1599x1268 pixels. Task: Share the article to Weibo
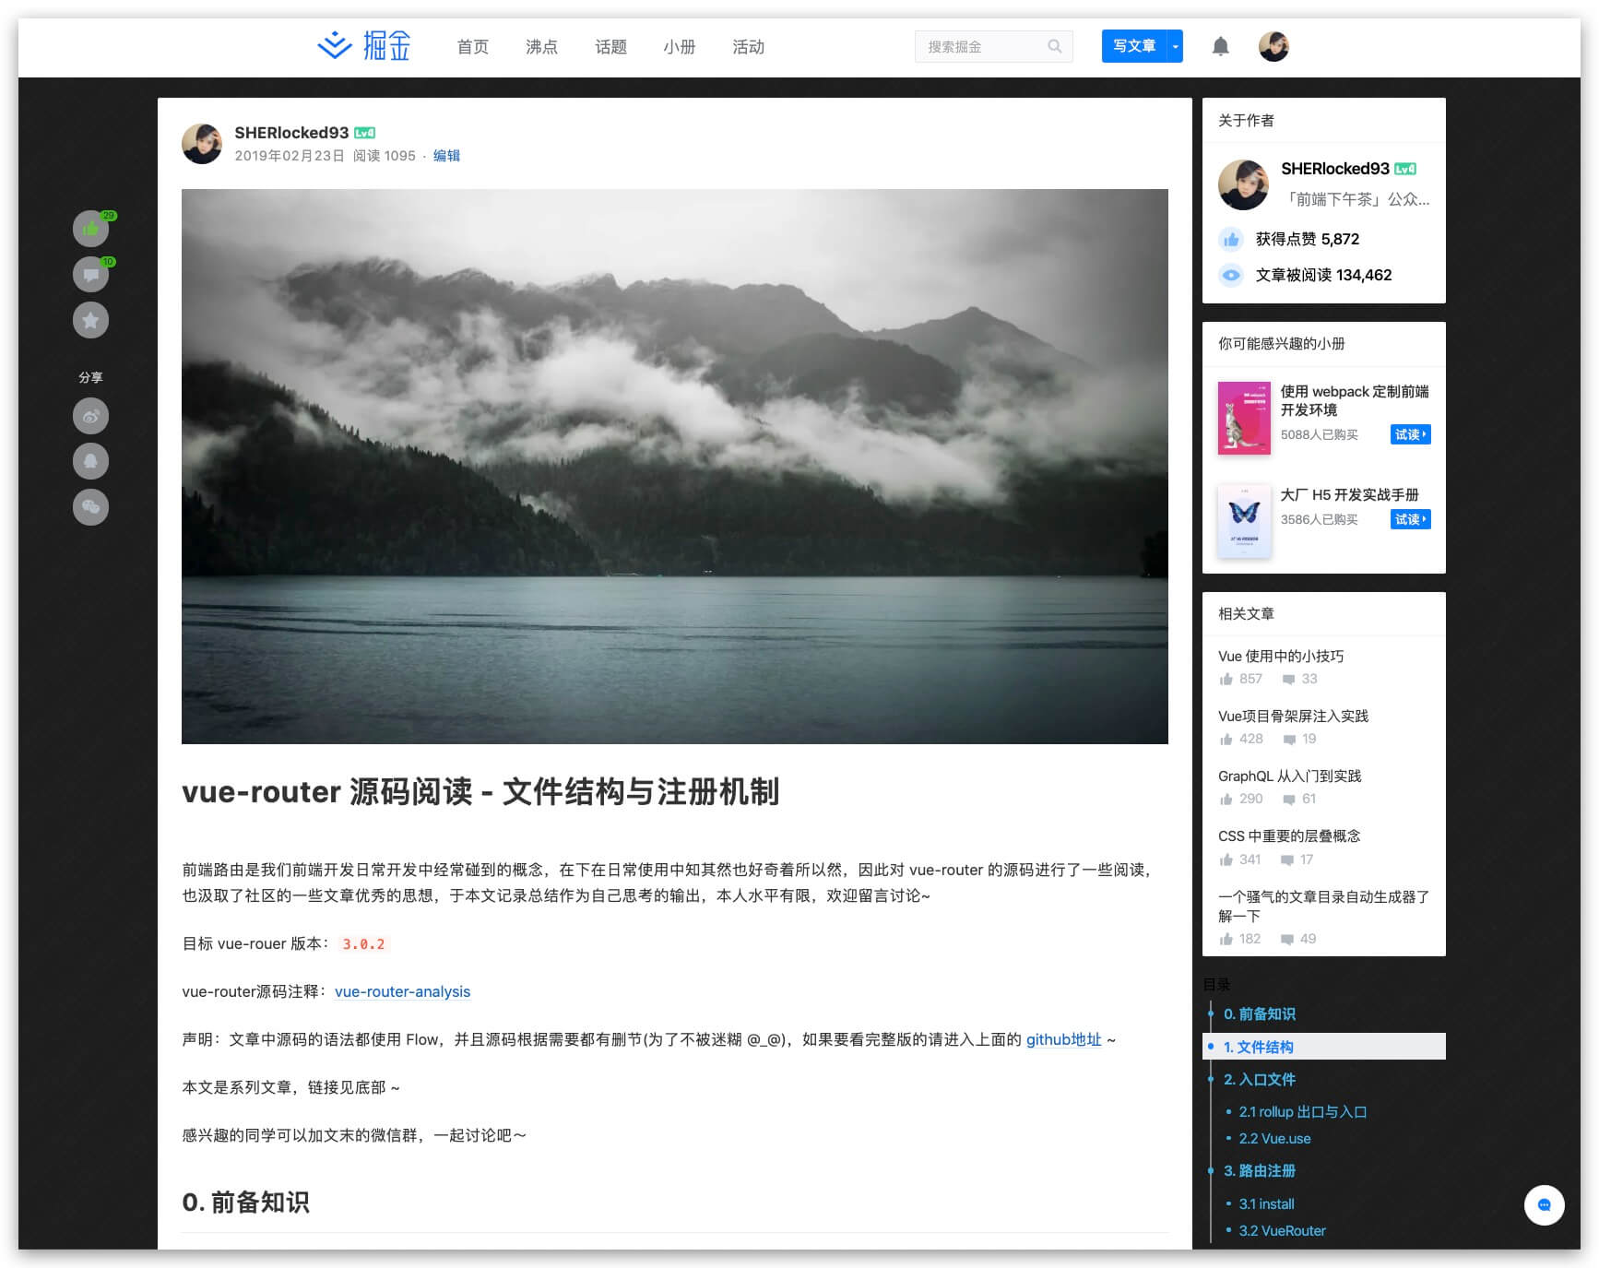coord(89,416)
